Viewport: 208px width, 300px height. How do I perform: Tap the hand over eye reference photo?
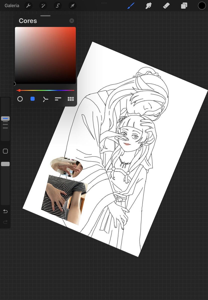tap(66, 167)
